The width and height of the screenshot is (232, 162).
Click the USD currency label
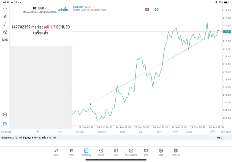tap(220, 138)
